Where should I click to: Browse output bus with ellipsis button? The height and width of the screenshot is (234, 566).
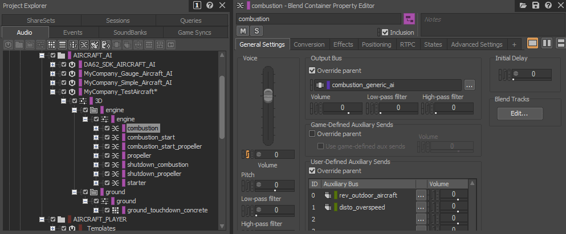coord(469,85)
